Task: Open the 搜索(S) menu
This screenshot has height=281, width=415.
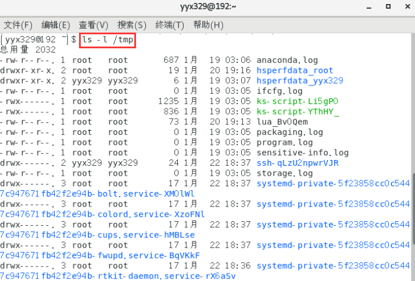Action: [131, 25]
